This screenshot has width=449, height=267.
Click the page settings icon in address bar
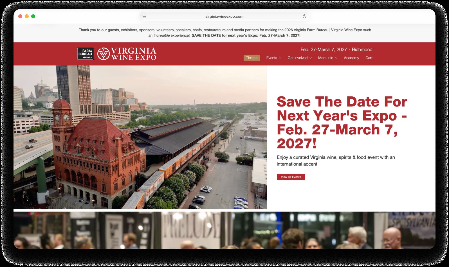[x=144, y=16]
